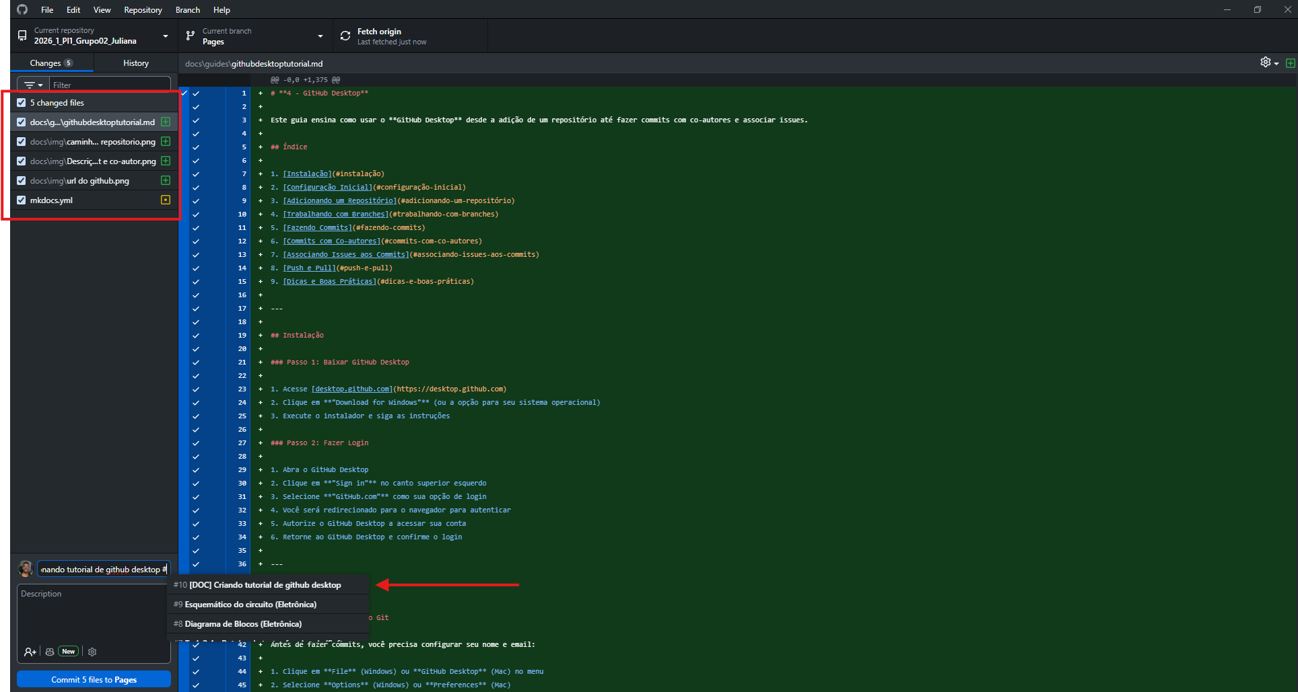Open the Help menu
This screenshot has height=692, width=1298.
tap(221, 10)
